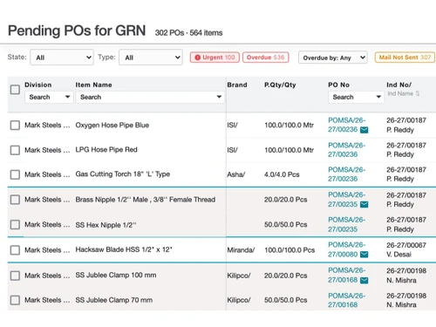Open PO link for Oxygen Hose Pipe Blue
Image resolution: width=436 pixels, height=327 pixels.
(x=346, y=125)
